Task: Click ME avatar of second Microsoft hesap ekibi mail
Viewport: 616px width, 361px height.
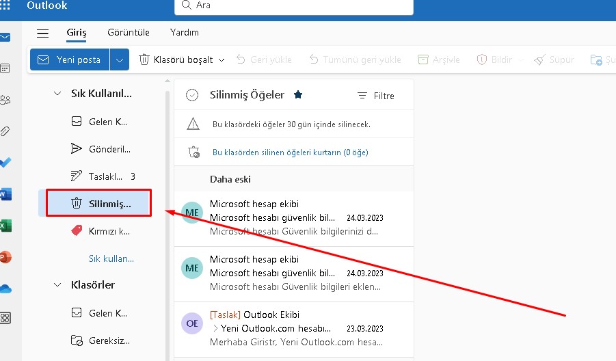Action: click(191, 268)
